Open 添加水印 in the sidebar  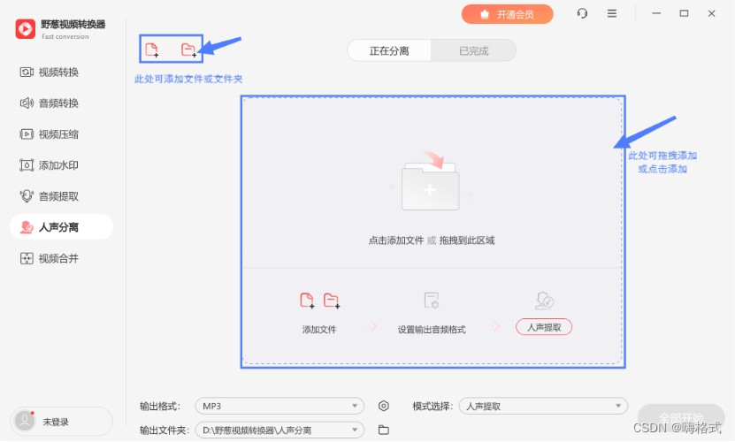pyautogui.click(x=50, y=165)
